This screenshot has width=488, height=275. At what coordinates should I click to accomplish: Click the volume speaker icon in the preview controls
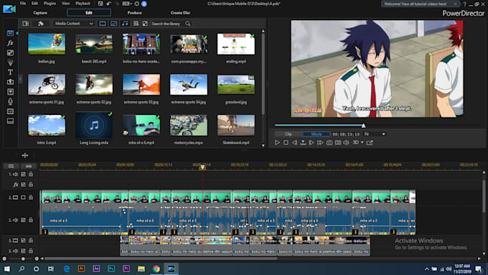346,143
